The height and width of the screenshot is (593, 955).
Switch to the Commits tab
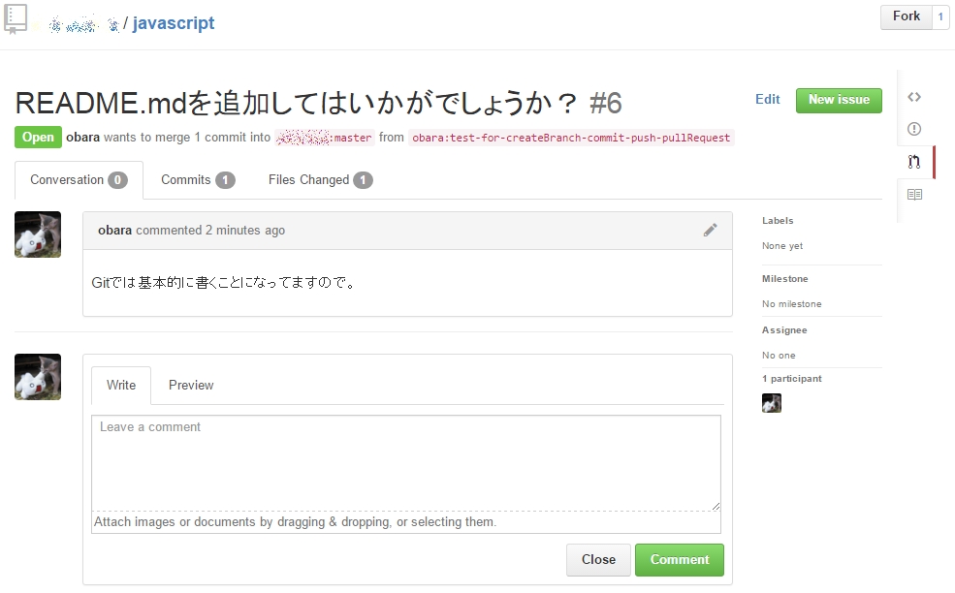pyautogui.click(x=198, y=180)
